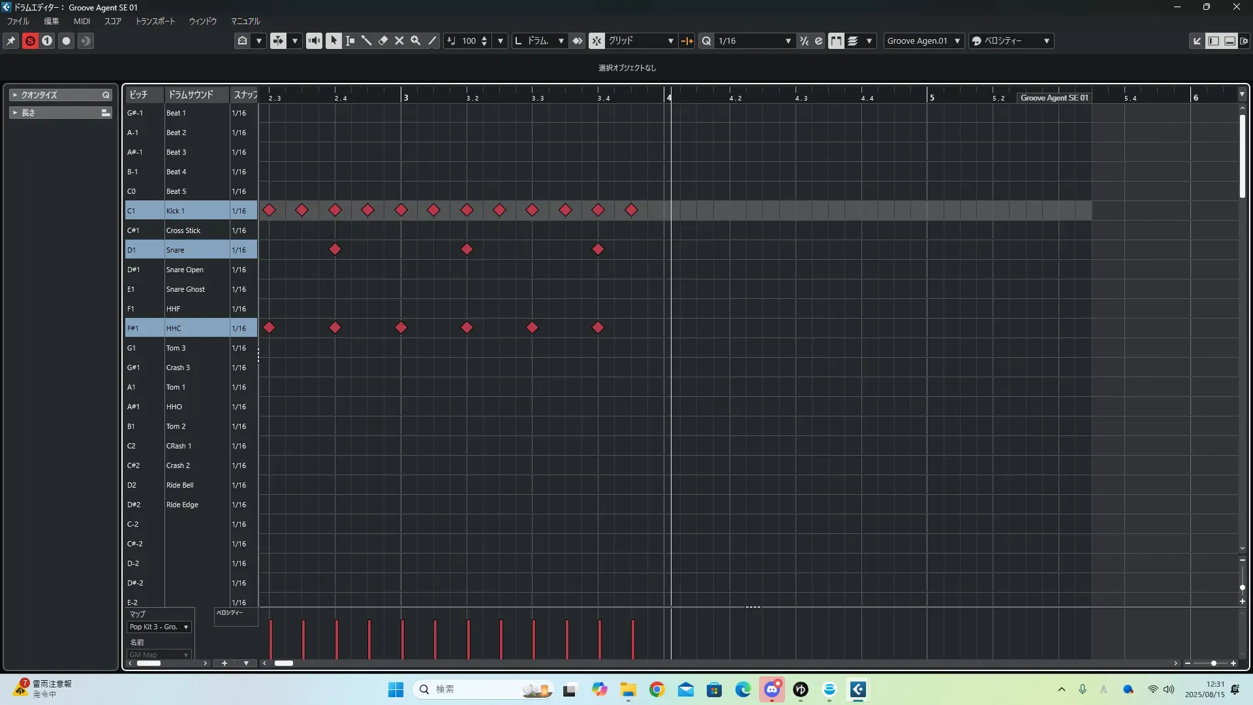Viewport: 1253px width, 705px height.
Task: Toggle Acoustic Feedback speaker button
Action: 314,40
